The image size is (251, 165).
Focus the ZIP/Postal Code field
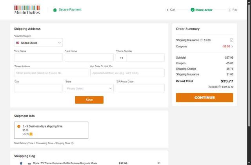point(140,88)
